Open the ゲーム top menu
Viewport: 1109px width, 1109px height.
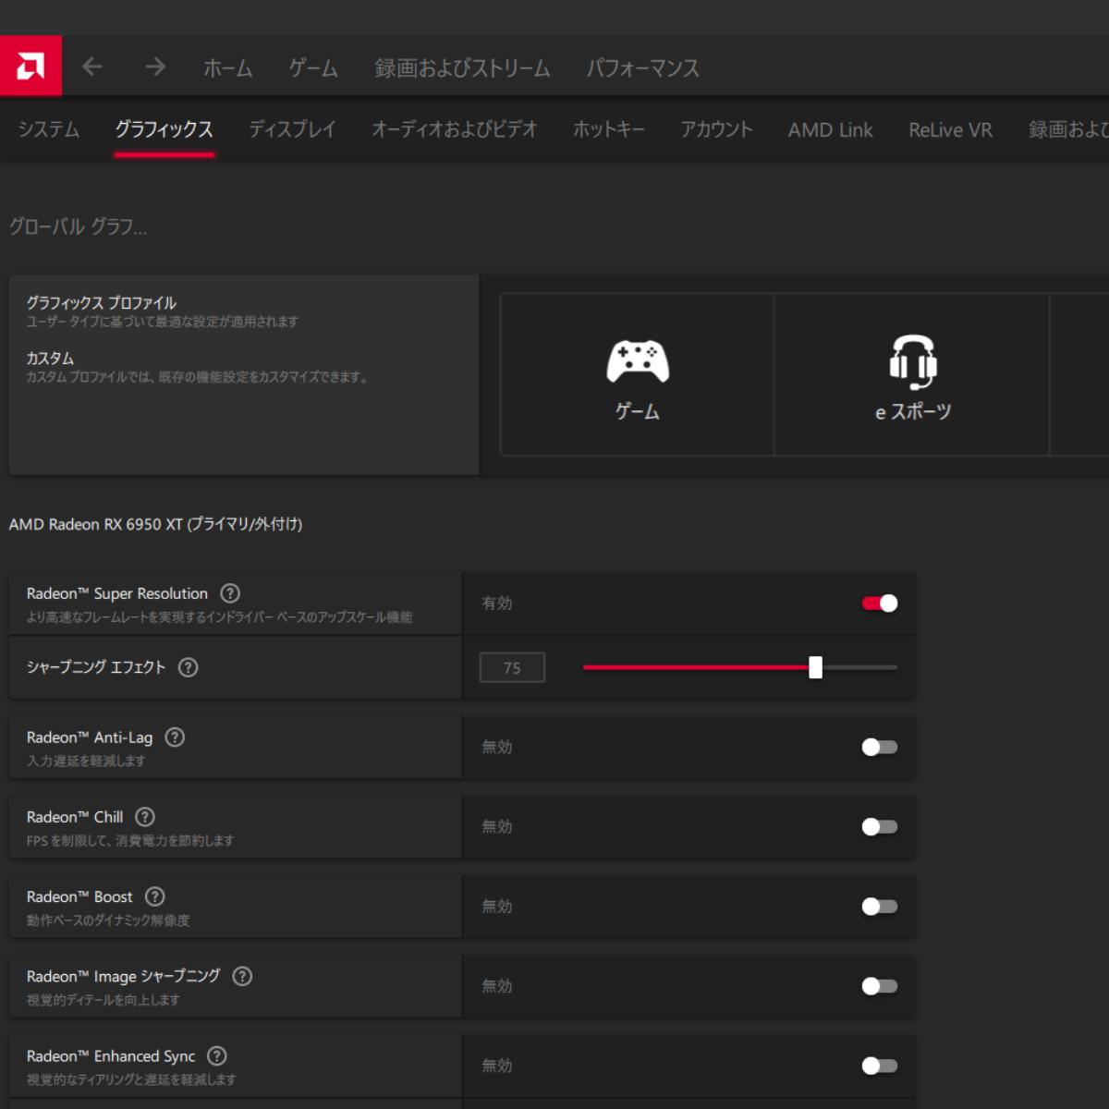click(313, 67)
